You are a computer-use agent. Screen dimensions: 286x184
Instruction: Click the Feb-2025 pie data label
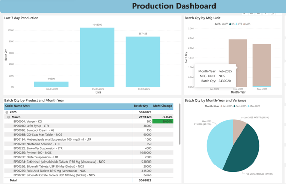click(259, 174)
